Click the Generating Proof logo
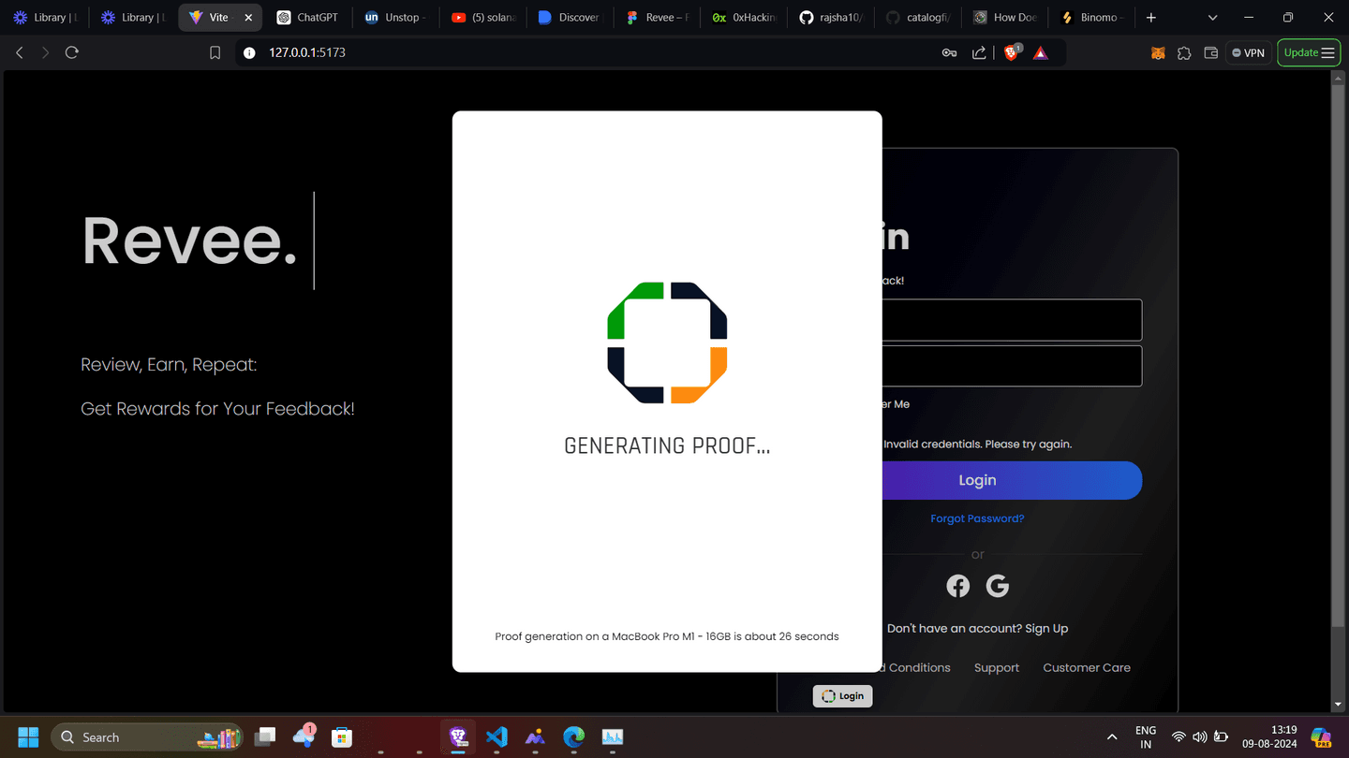Viewport: 1349px width, 758px height. pos(667,343)
